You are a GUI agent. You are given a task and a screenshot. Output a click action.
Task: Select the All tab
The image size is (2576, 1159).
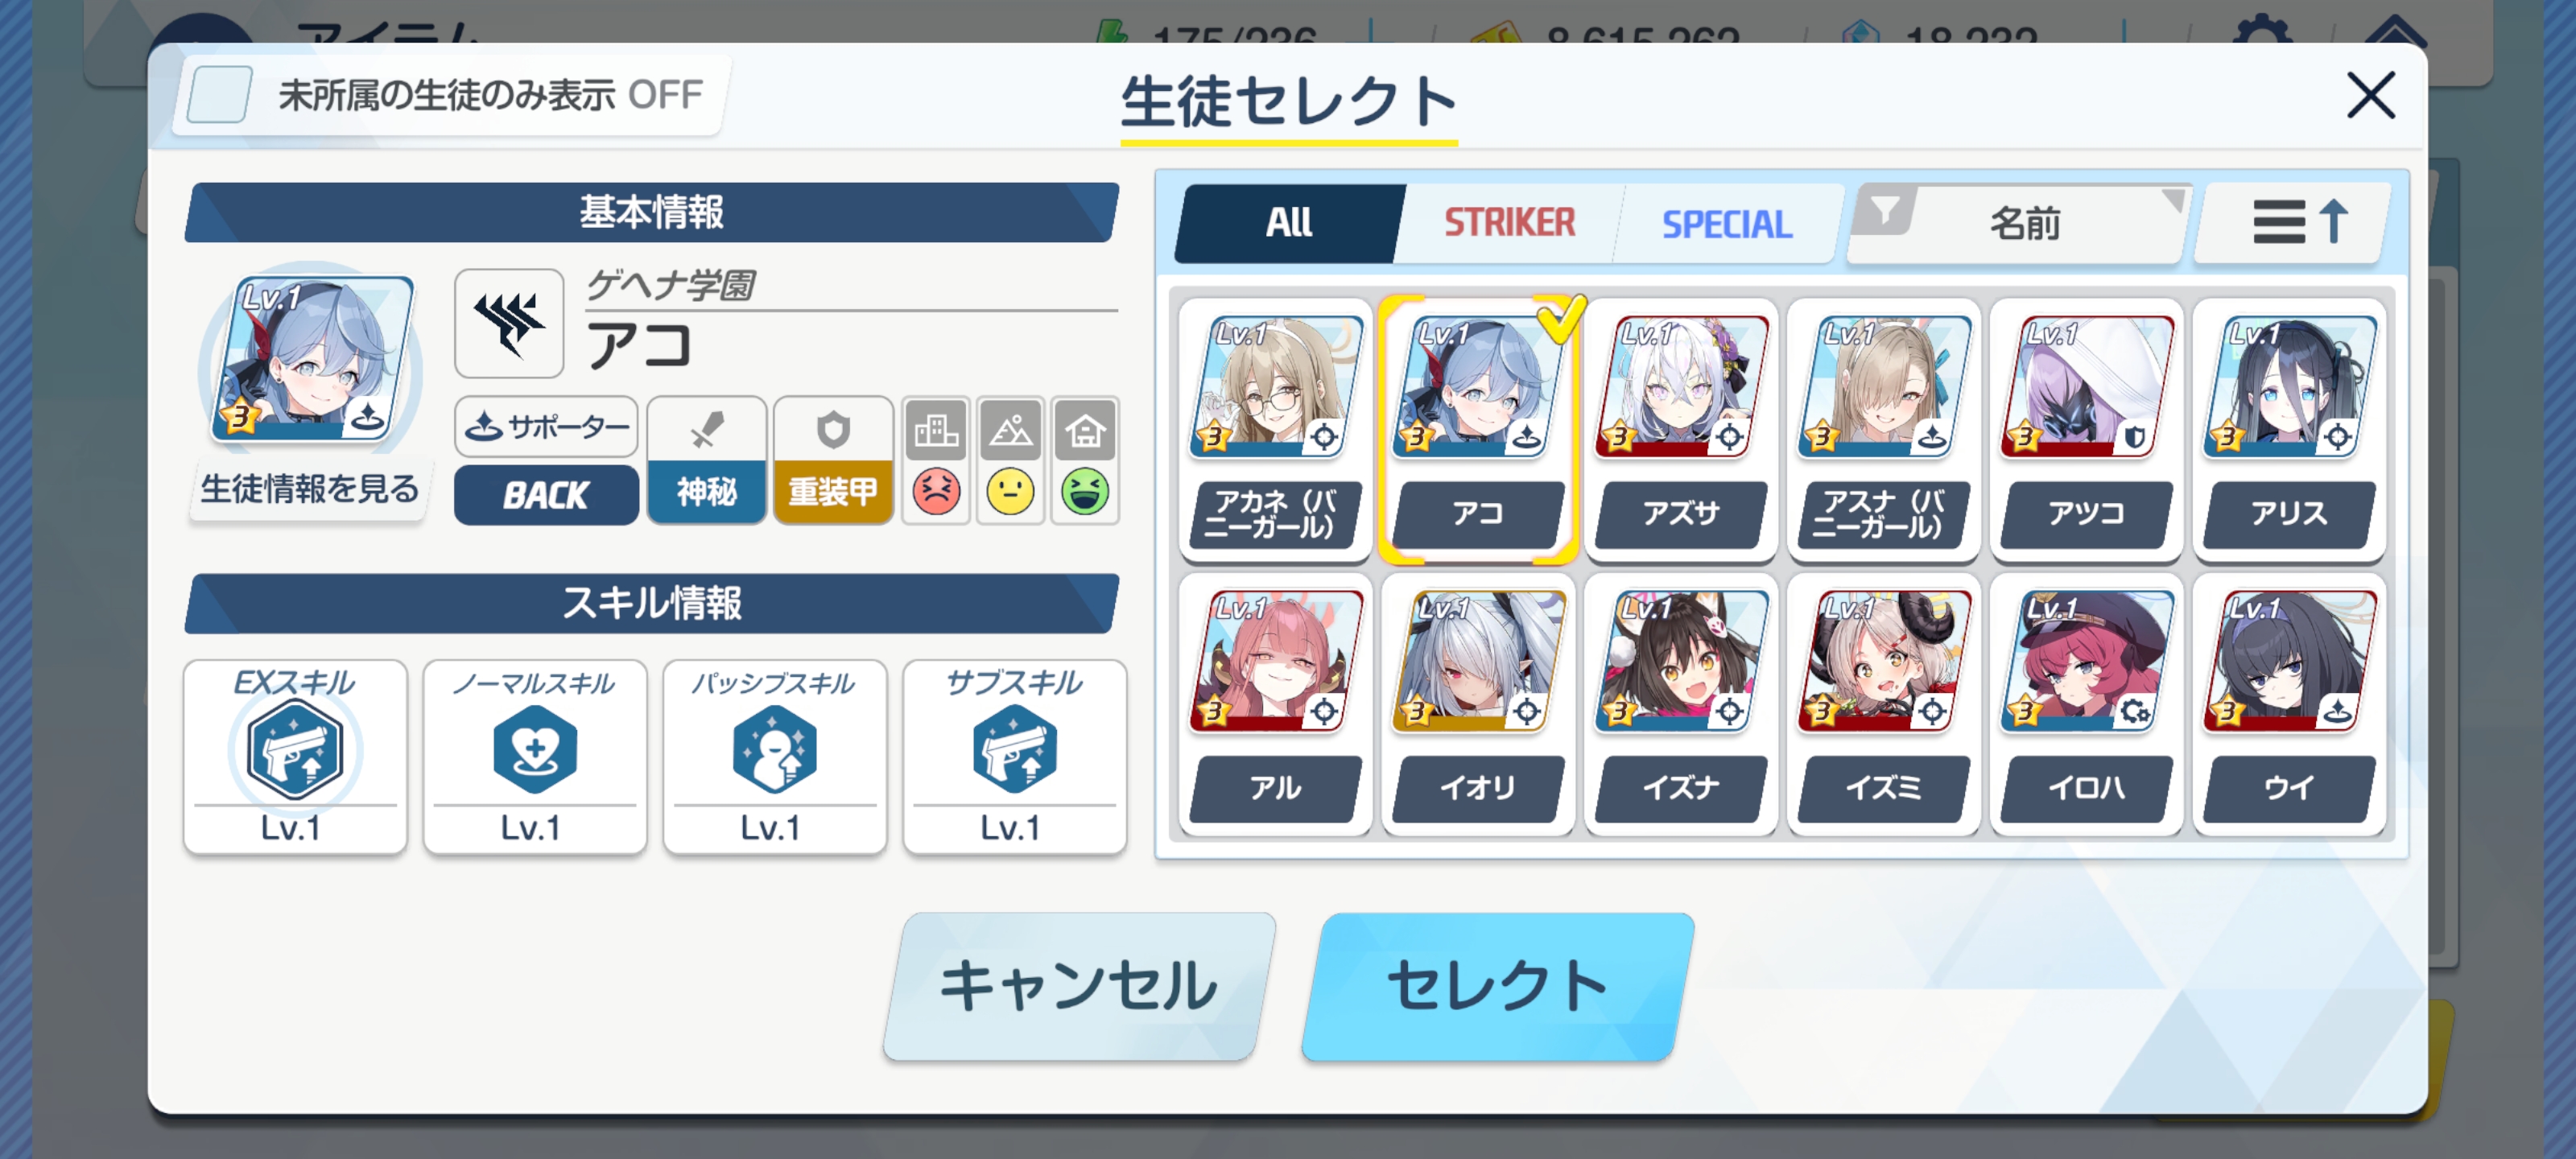point(1289,223)
